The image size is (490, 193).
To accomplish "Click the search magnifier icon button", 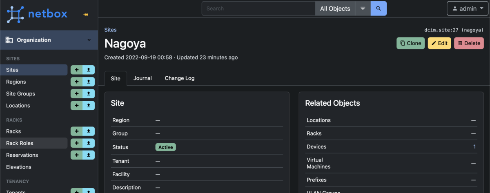I will tap(379, 9).
